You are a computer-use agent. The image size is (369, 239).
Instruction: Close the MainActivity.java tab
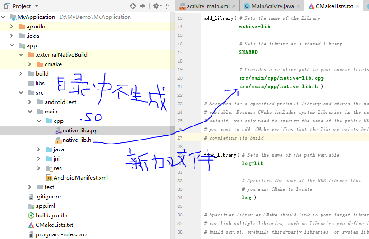click(298, 6)
